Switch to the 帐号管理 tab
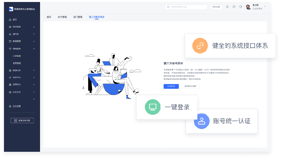Viewport: 284px width, 166px height. coord(62,17)
